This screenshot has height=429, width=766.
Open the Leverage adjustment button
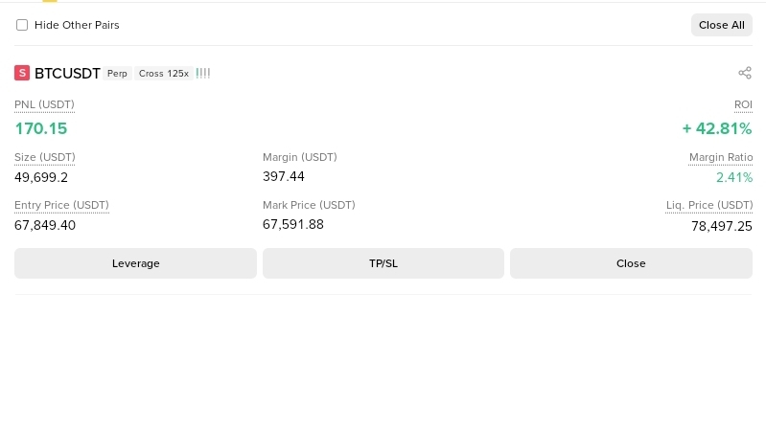click(x=135, y=263)
